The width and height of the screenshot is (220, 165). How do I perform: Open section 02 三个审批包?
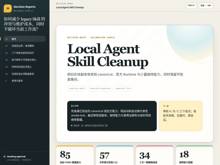coord(25,53)
